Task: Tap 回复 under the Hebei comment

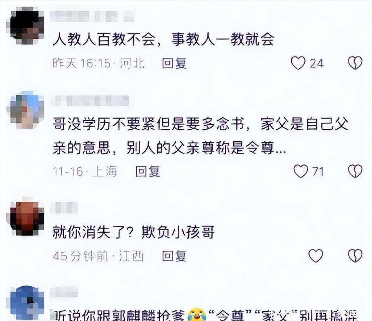Action: click(174, 63)
